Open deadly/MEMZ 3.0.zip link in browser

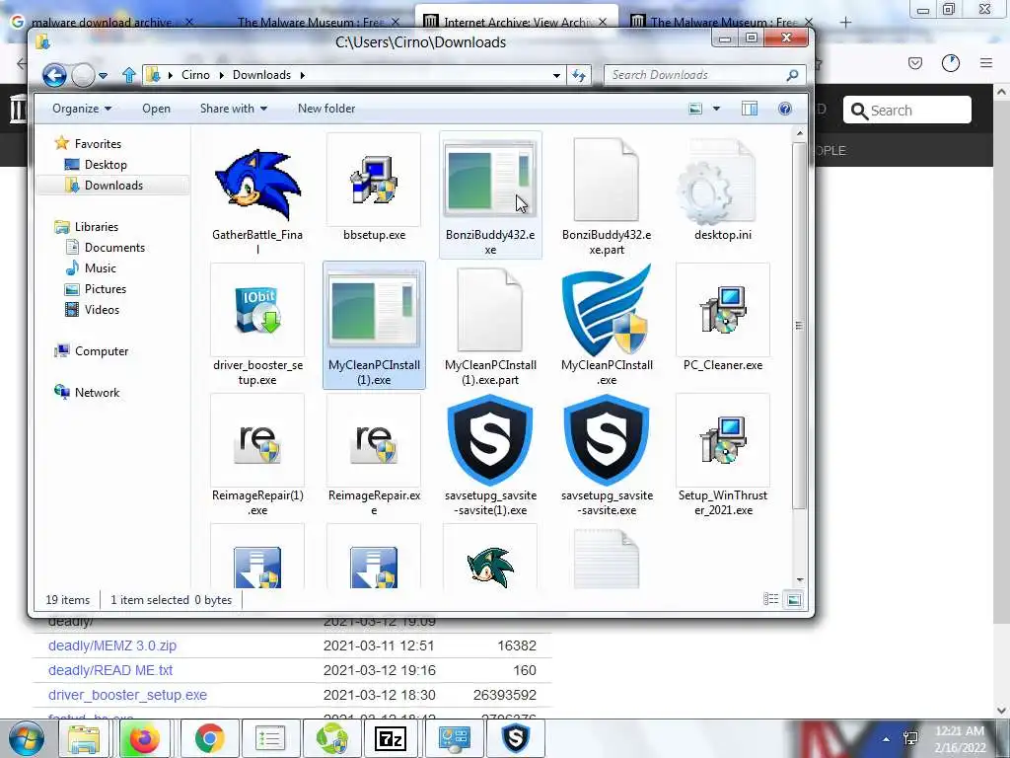click(x=112, y=645)
